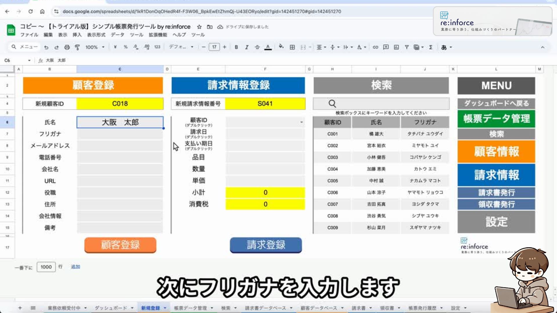Collapse the toolbar with chevron
The height and width of the screenshot is (313, 557).
click(542, 47)
